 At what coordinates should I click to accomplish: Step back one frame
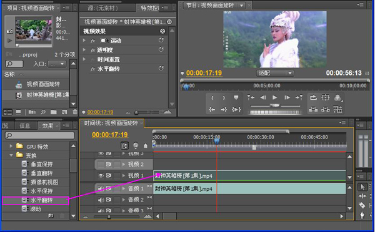(263, 97)
